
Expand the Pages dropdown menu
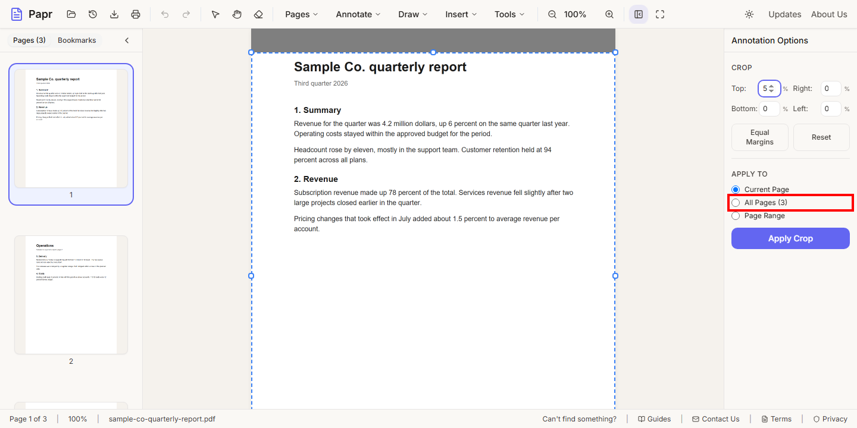point(302,14)
